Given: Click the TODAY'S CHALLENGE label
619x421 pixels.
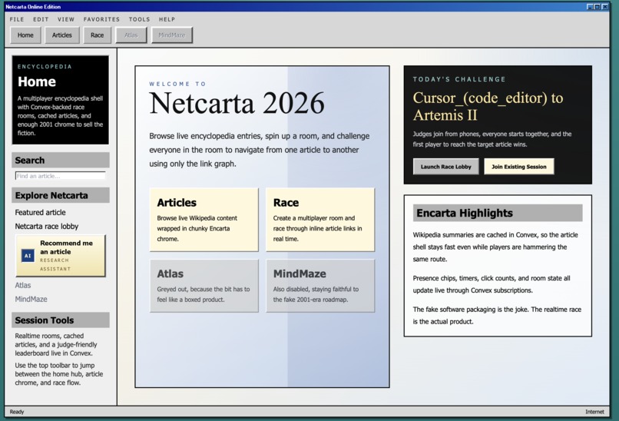Looking at the screenshot, I should pyautogui.click(x=459, y=79).
